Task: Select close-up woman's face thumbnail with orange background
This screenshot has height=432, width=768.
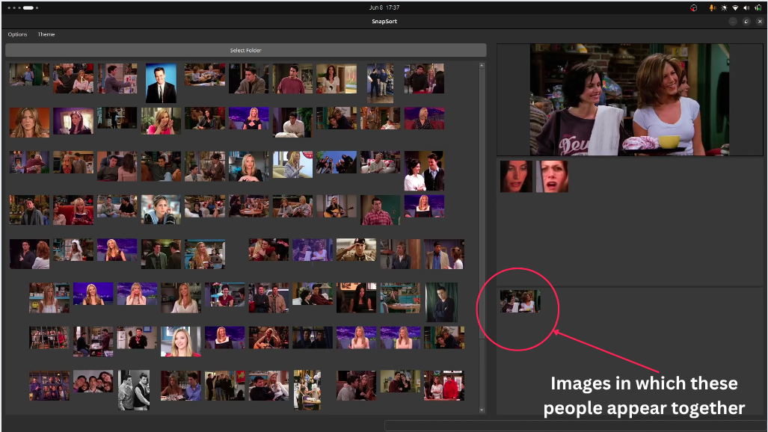Action: (x=29, y=122)
